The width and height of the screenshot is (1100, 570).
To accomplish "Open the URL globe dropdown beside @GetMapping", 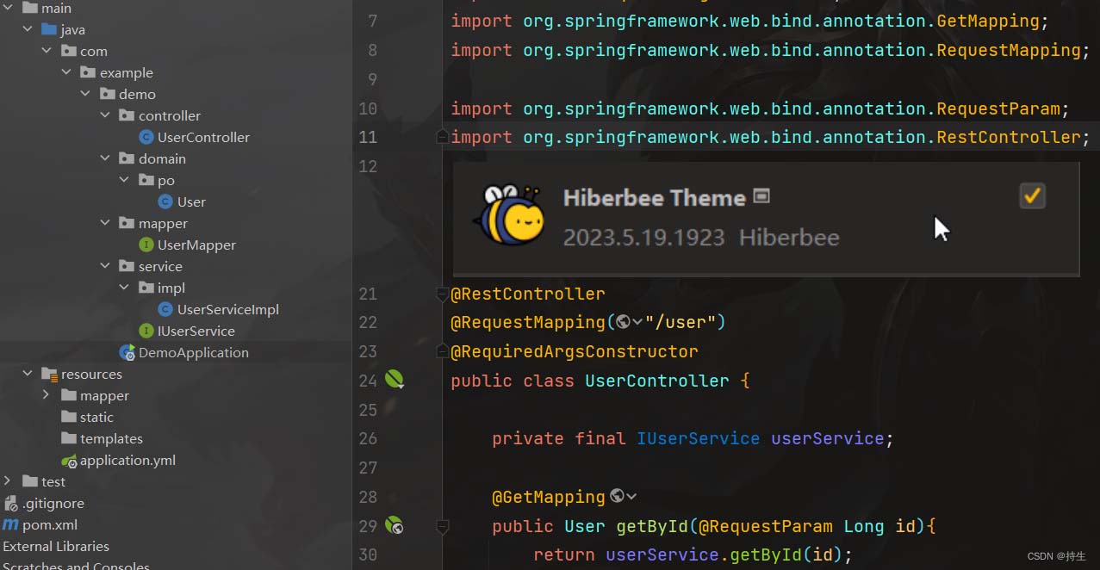I will click(623, 497).
